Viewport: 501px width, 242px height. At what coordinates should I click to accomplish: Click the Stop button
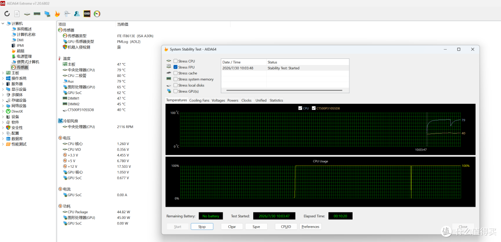tap(202, 226)
